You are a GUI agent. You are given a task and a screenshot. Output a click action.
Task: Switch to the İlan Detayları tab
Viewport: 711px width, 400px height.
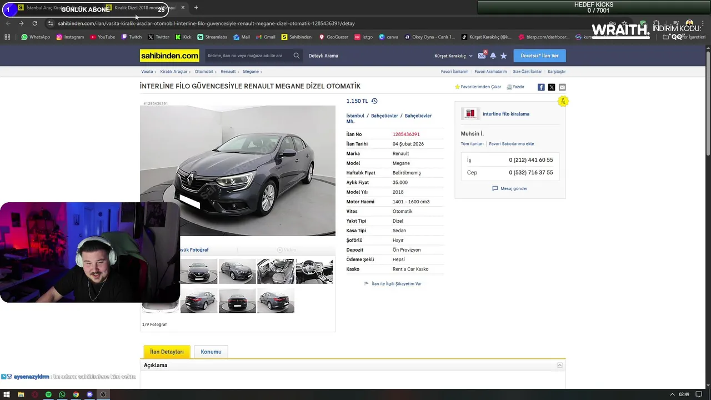167,352
